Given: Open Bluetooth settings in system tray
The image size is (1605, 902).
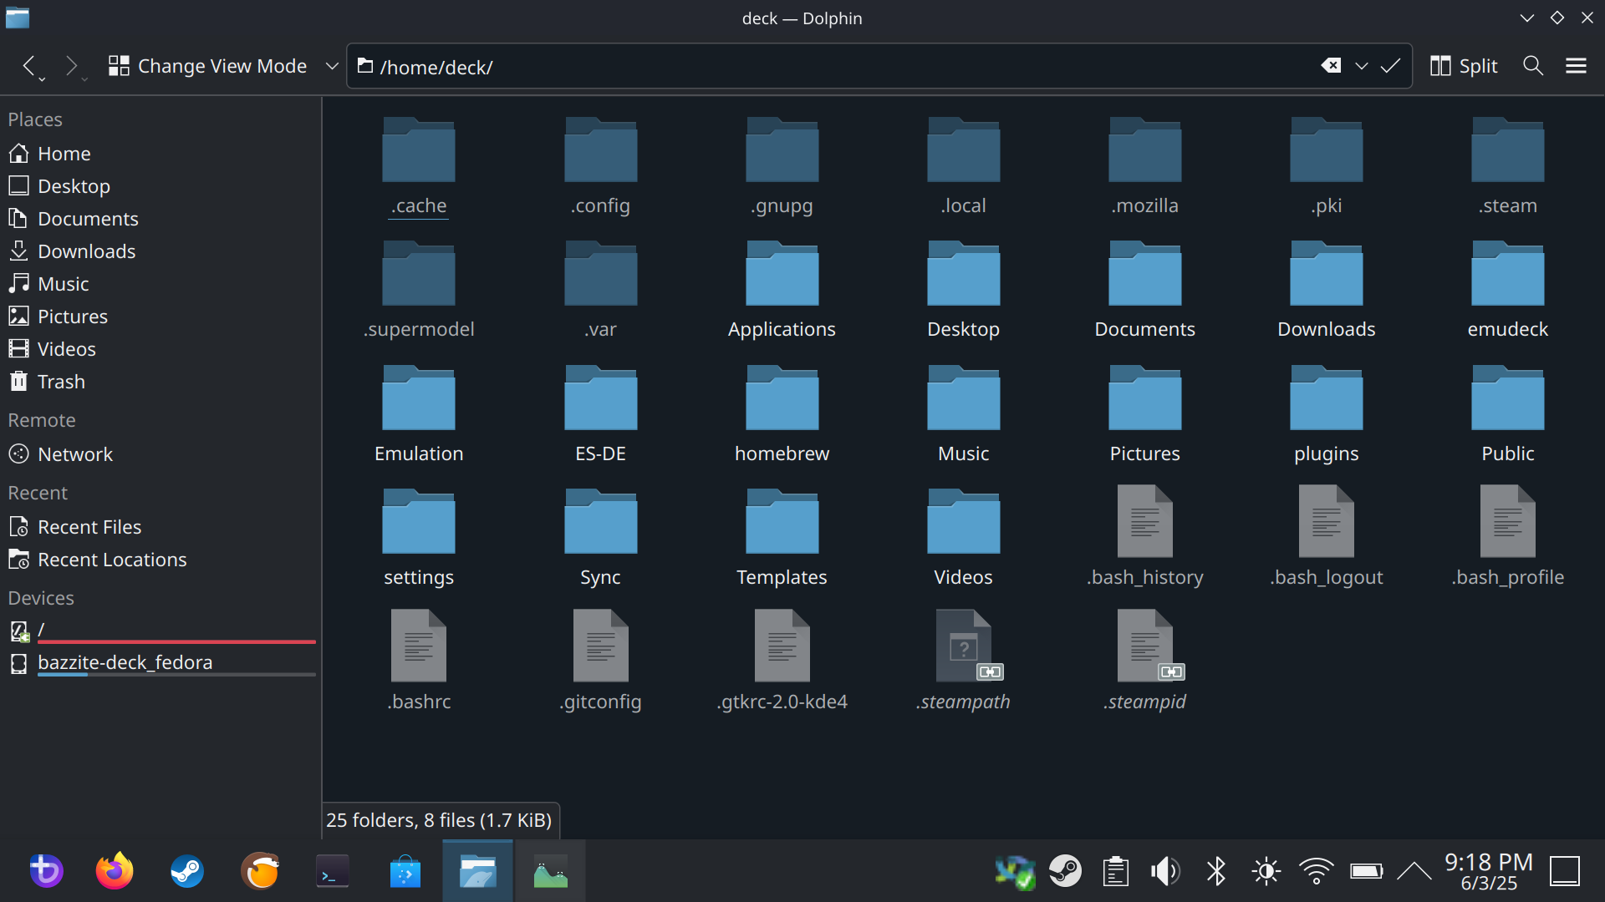Looking at the screenshot, I should click(1216, 871).
